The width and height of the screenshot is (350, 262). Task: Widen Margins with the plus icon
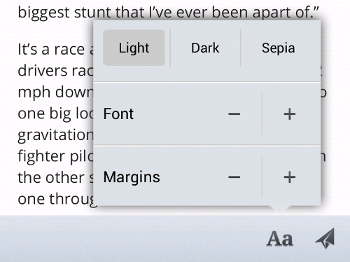coord(290,177)
